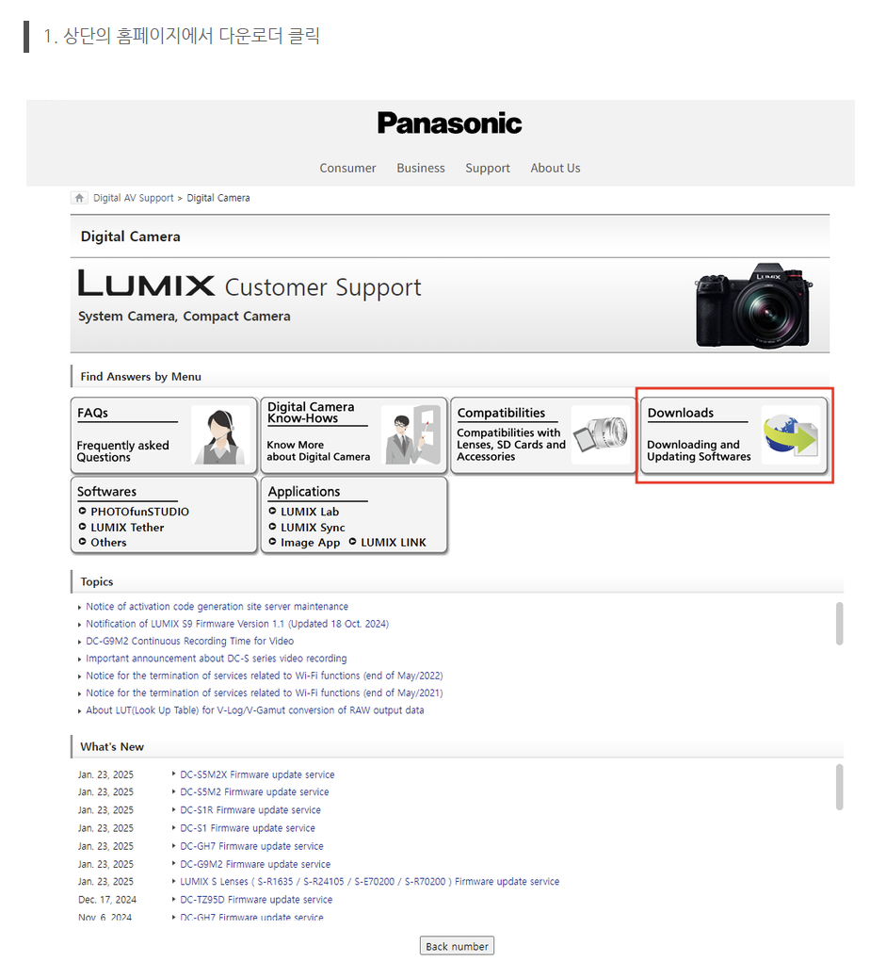Click the What's New list scrollbar
Screen dimensions: 886x978
point(839,787)
